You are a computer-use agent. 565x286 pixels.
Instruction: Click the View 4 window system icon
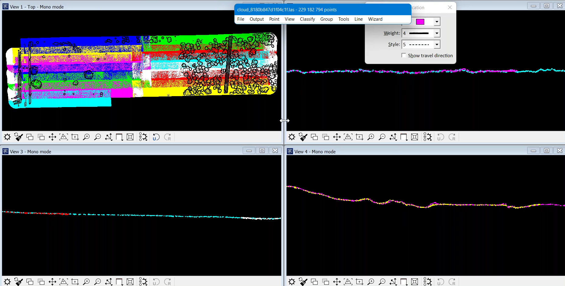(x=290, y=151)
